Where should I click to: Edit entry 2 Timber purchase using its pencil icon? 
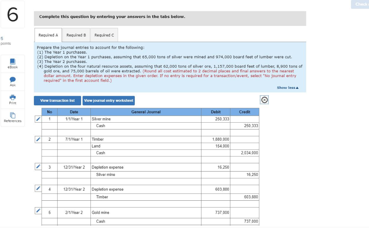(x=38, y=139)
